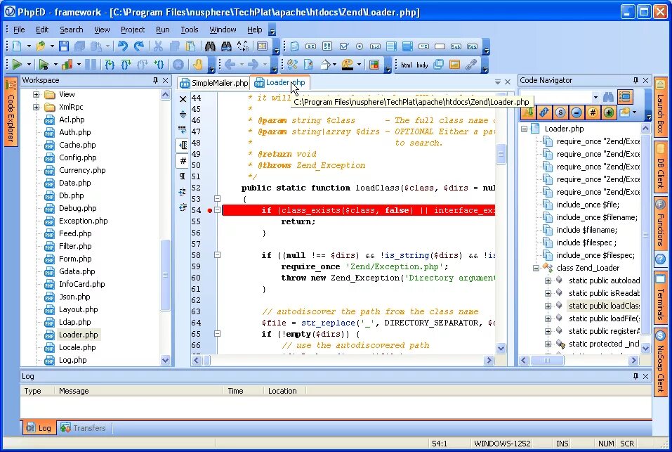Screen dimensions: 672x452
Task: Toggle paragraph marks icon in editor gutter
Action: tap(183, 176)
